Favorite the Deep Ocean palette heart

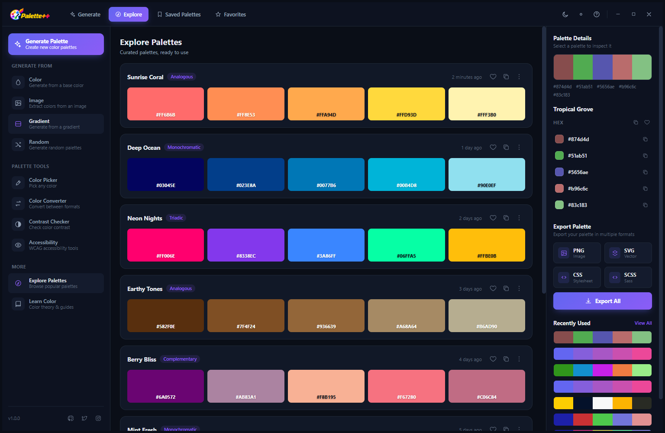493,147
